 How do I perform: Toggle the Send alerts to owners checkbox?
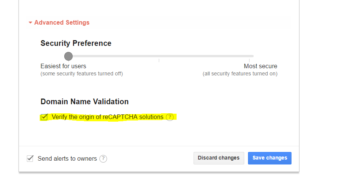[30, 158]
